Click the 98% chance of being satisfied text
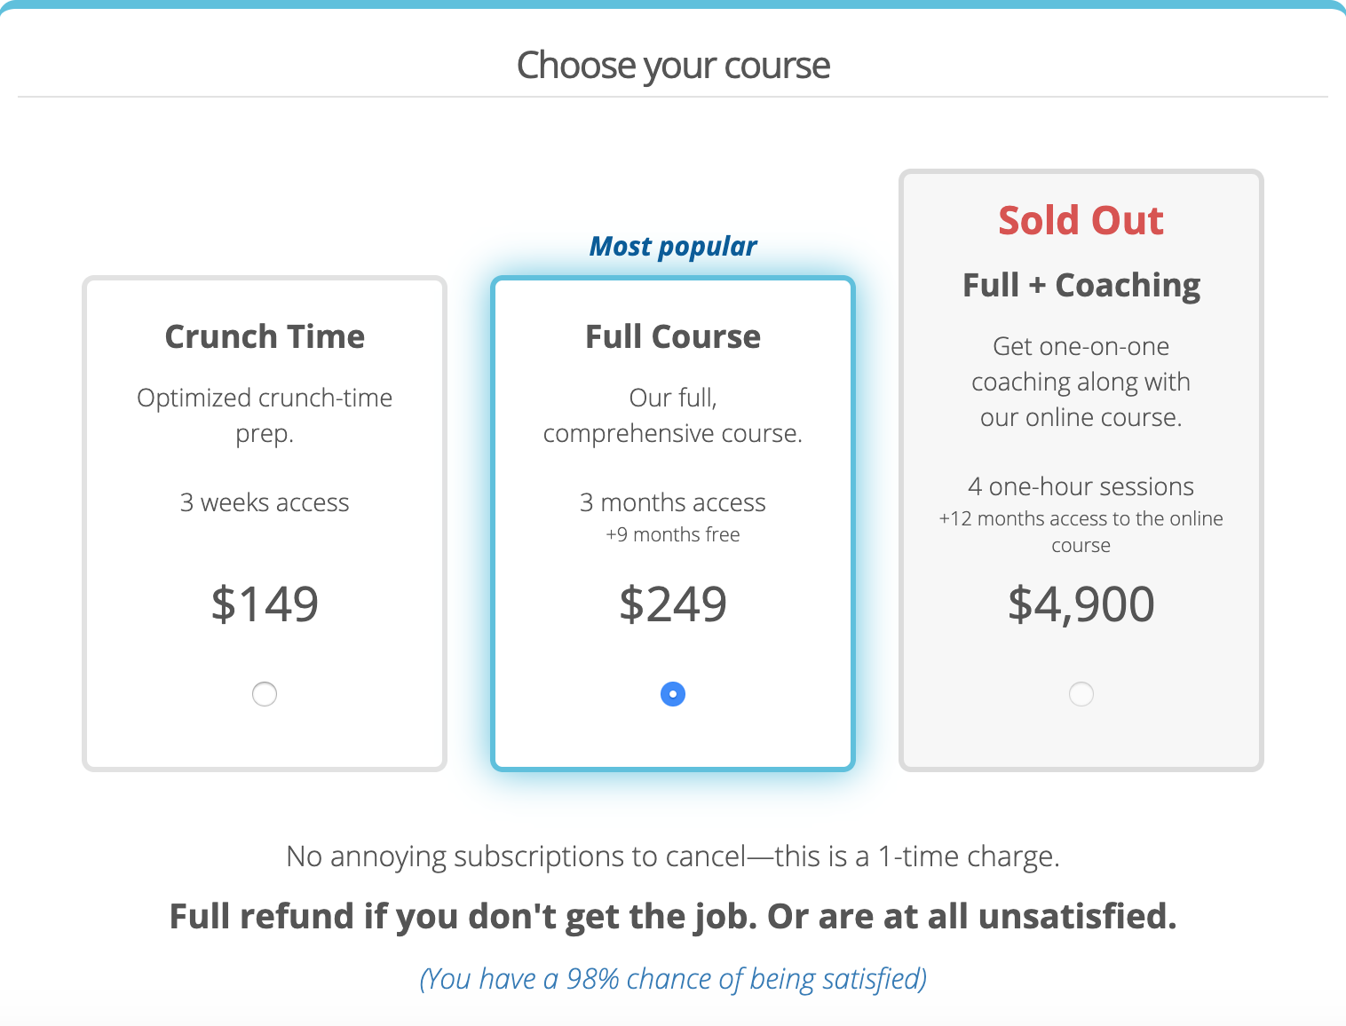 click(673, 979)
